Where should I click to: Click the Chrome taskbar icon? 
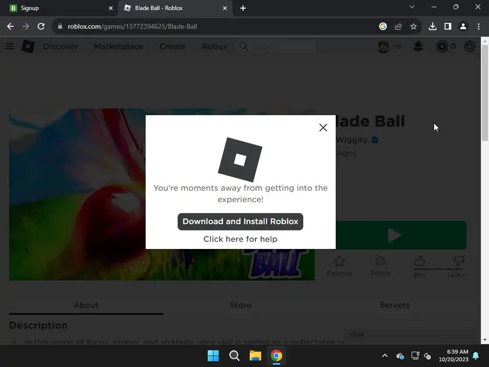[276, 356]
